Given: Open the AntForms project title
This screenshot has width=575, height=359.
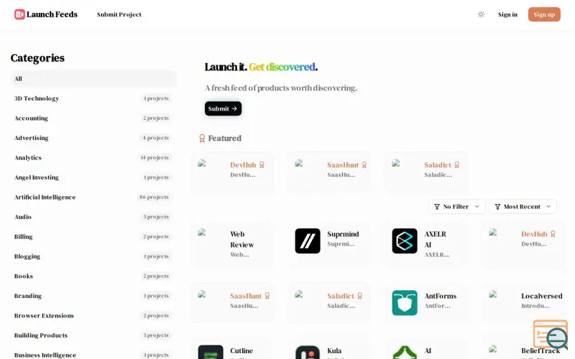Looking at the screenshot, I should pyautogui.click(x=440, y=296).
